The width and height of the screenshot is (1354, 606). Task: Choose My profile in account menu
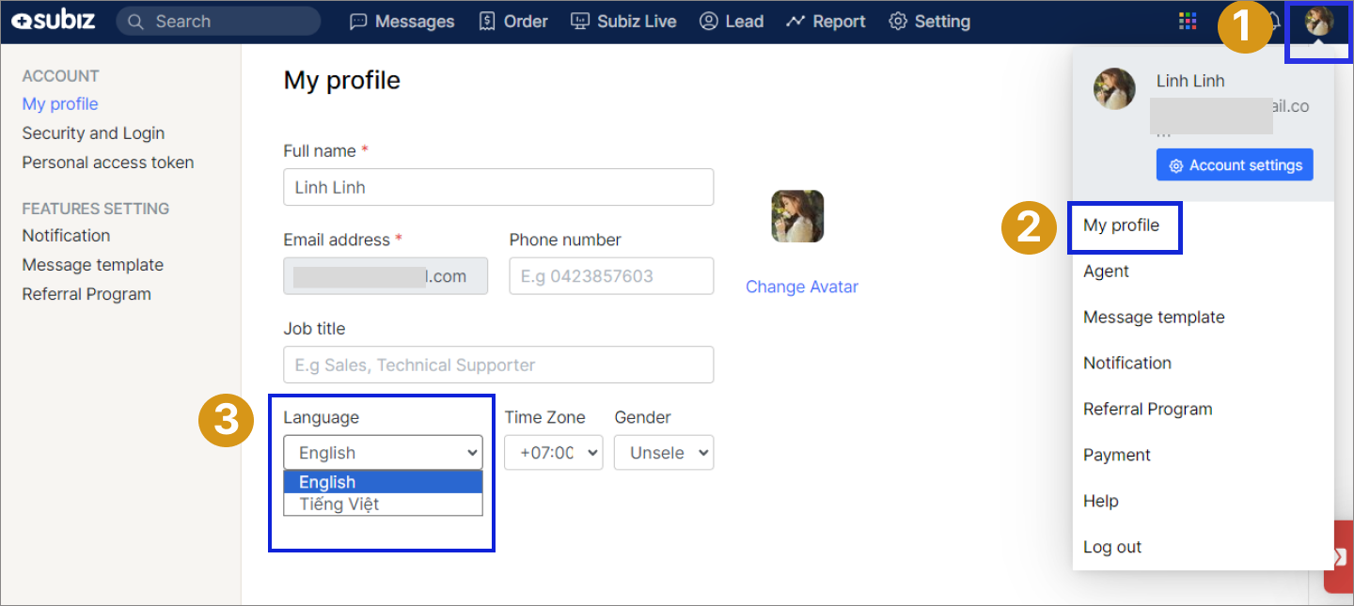pos(1121,225)
